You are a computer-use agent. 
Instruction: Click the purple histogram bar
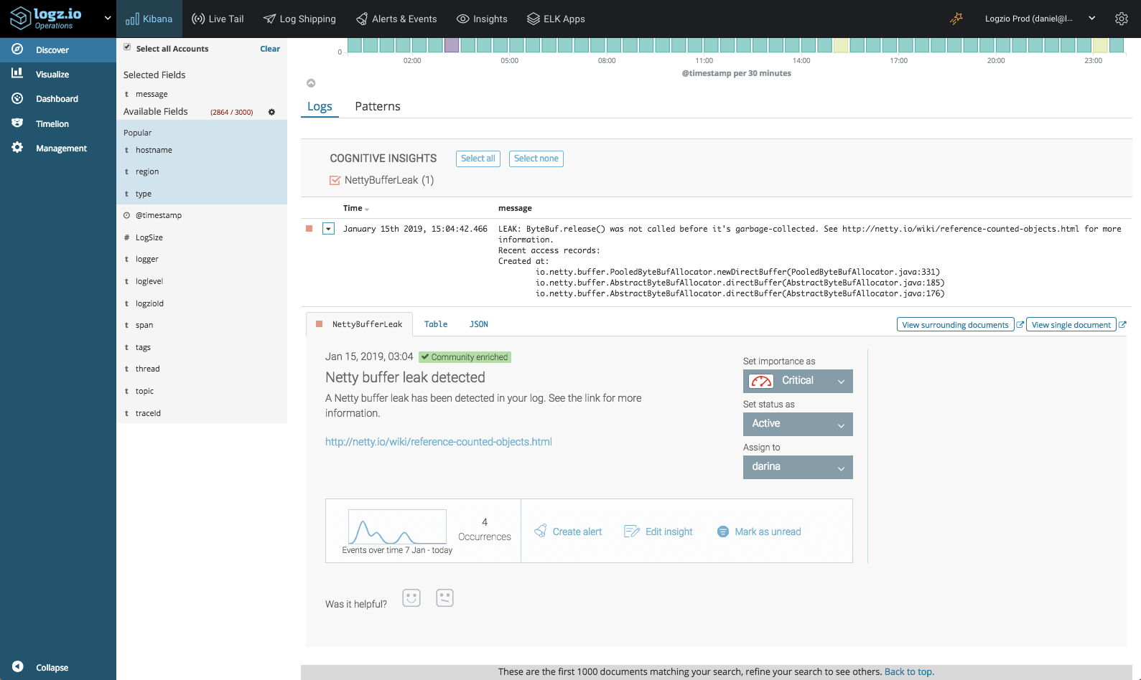pos(452,45)
